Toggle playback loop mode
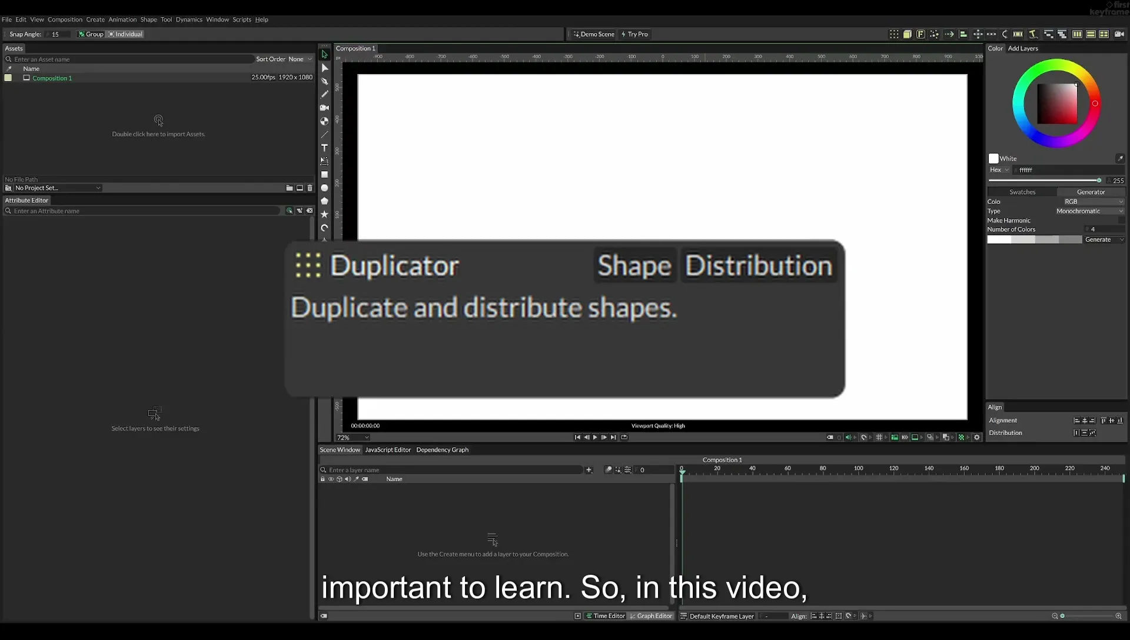The width and height of the screenshot is (1130, 640). point(624,438)
